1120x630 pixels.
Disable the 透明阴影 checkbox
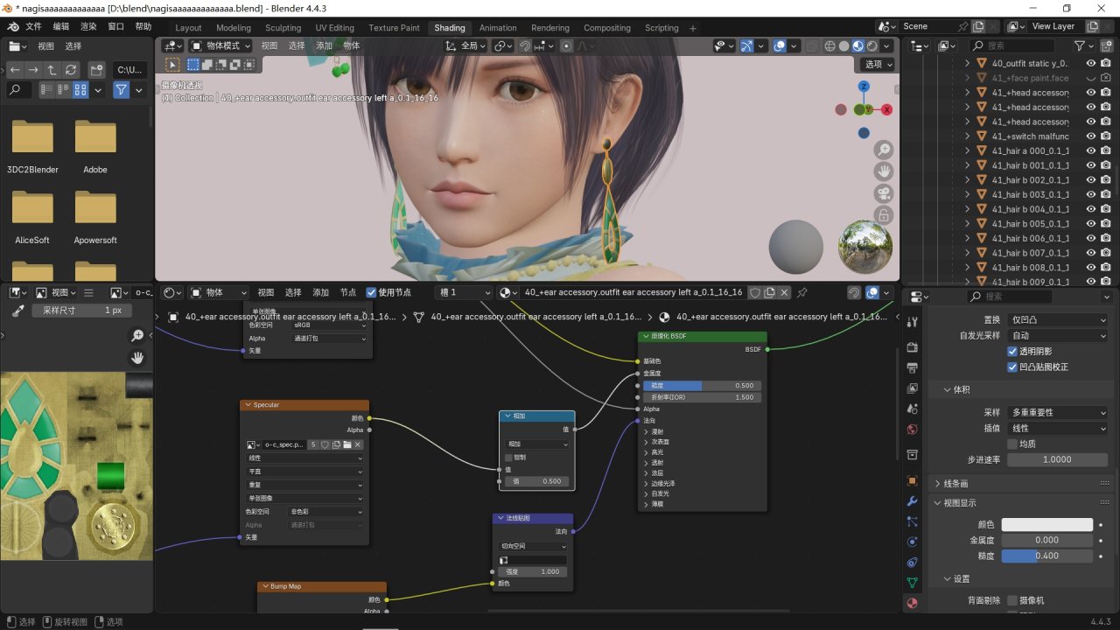click(1012, 351)
